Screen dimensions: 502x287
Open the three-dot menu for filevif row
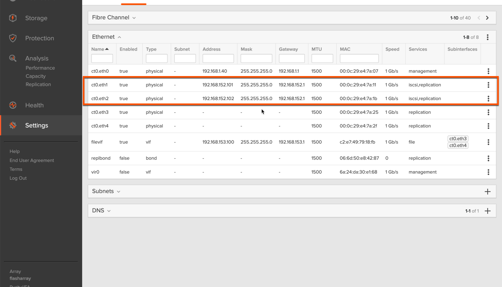click(x=488, y=142)
